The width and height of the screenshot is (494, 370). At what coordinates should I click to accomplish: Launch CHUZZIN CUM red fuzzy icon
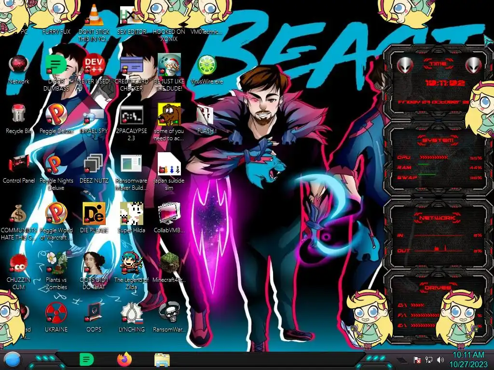click(x=19, y=271)
